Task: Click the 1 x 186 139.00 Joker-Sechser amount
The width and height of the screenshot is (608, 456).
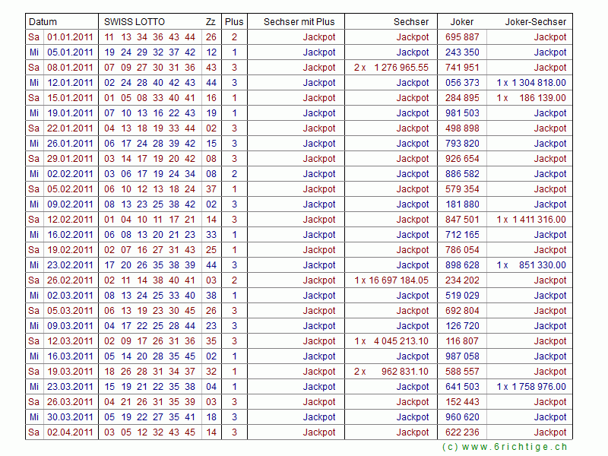Action: 531,98
